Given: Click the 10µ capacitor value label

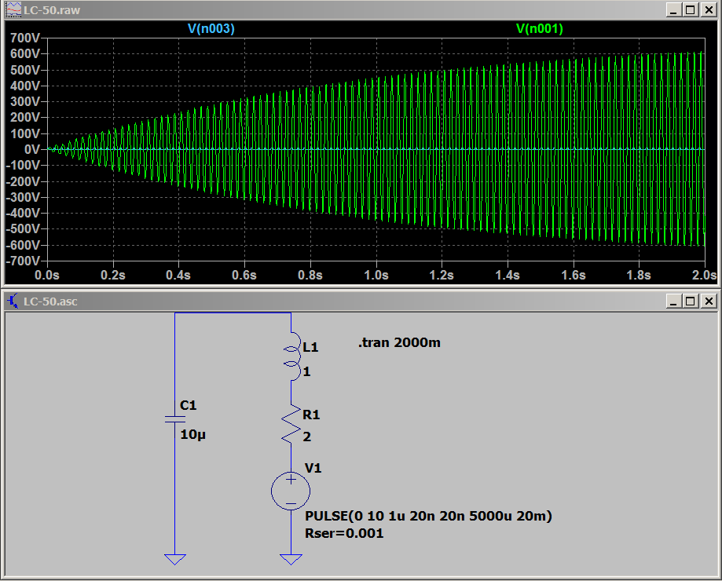Looking at the screenshot, I should tap(193, 433).
